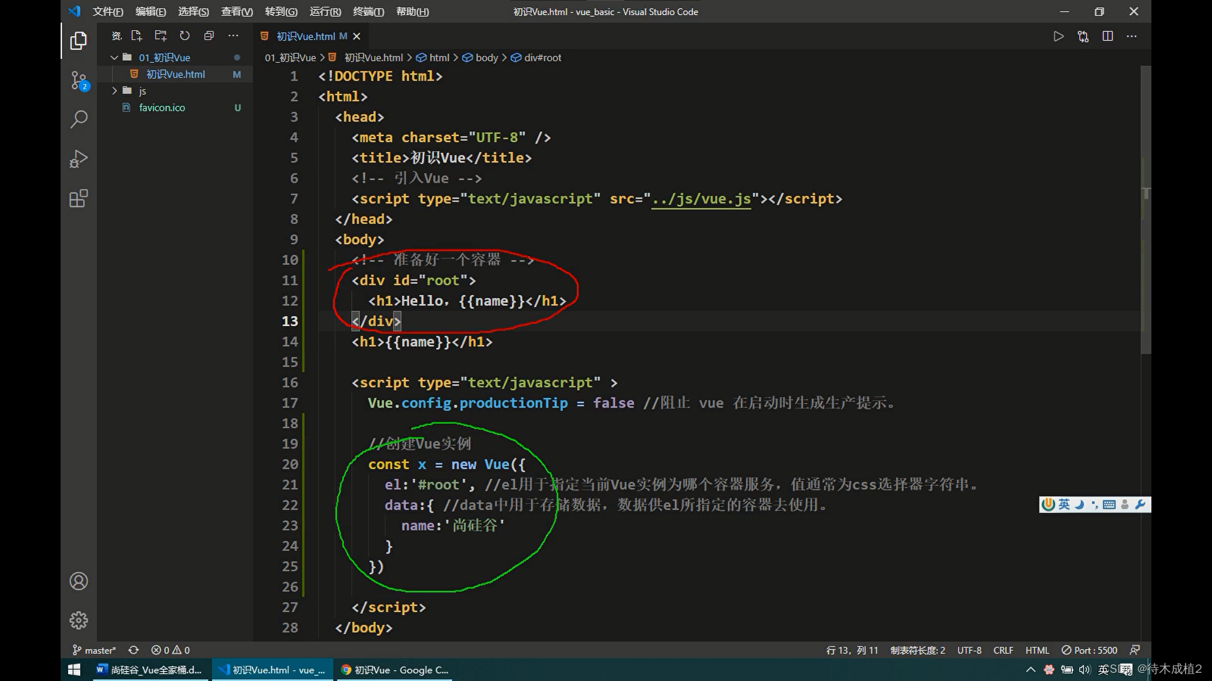The image size is (1212, 681).
Task: Click VS Code taskbar item 初识Vue.html
Action: 273,670
